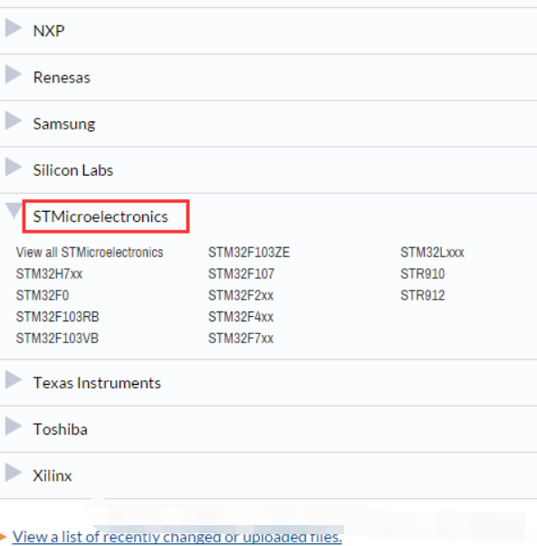
Task: Choose STM32F103RB from the list
Action: coord(57,317)
